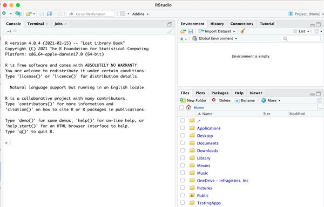
Task: Switch to the Viewer tab
Action: (x=256, y=93)
